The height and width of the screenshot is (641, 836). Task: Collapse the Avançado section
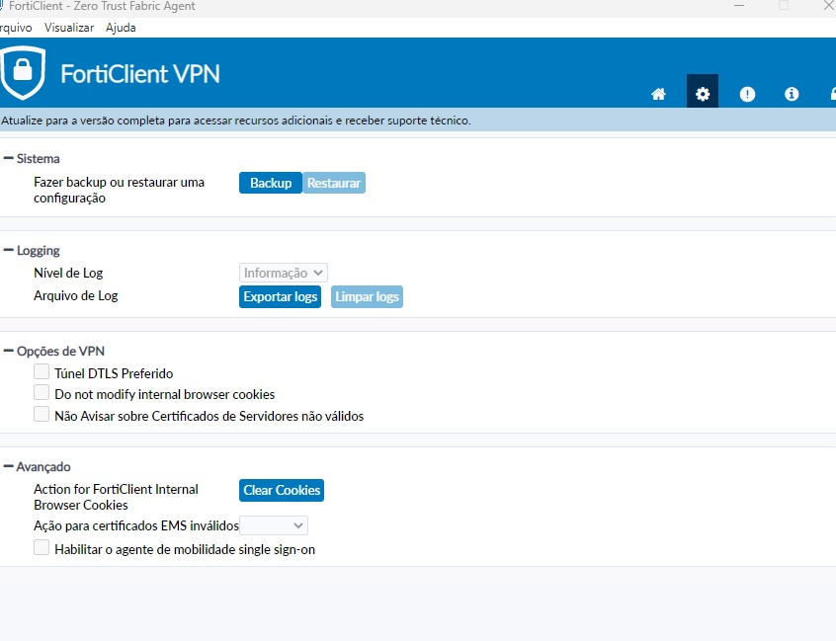(8, 466)
